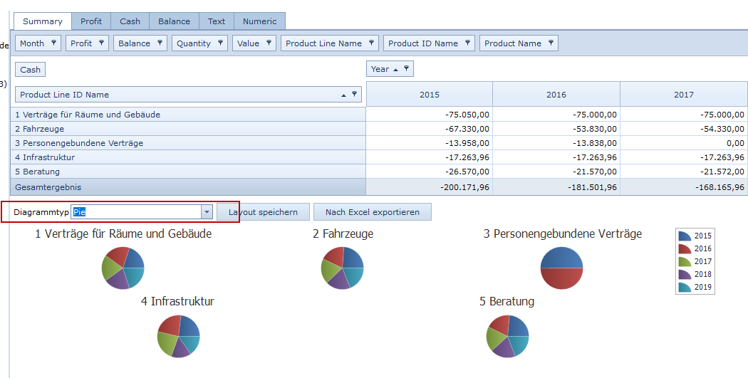Screen dimensions: 748x378
Task: Click filter icon on Product ID Name
Action: pos(468,43)
